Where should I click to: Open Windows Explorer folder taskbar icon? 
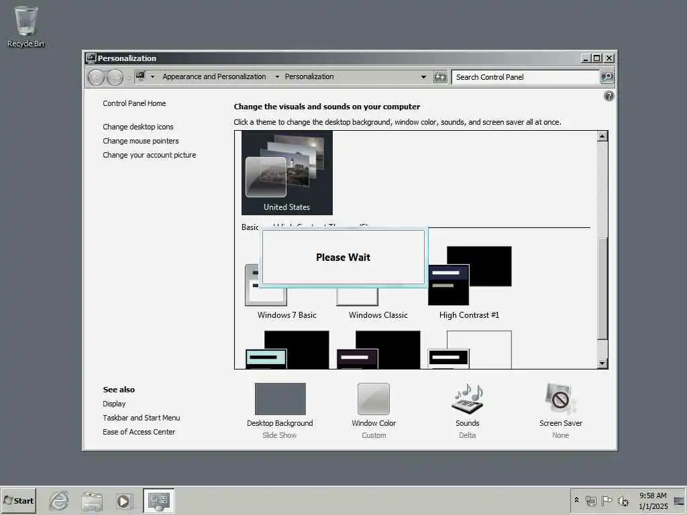click(x=91, y=500)
